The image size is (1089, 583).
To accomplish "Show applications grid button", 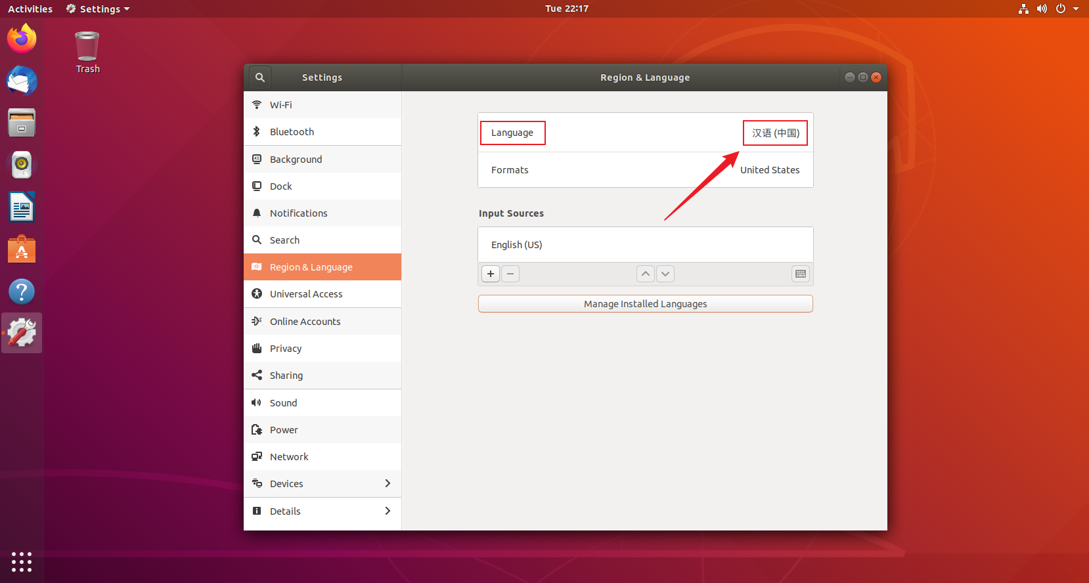I will click(22, 562).
